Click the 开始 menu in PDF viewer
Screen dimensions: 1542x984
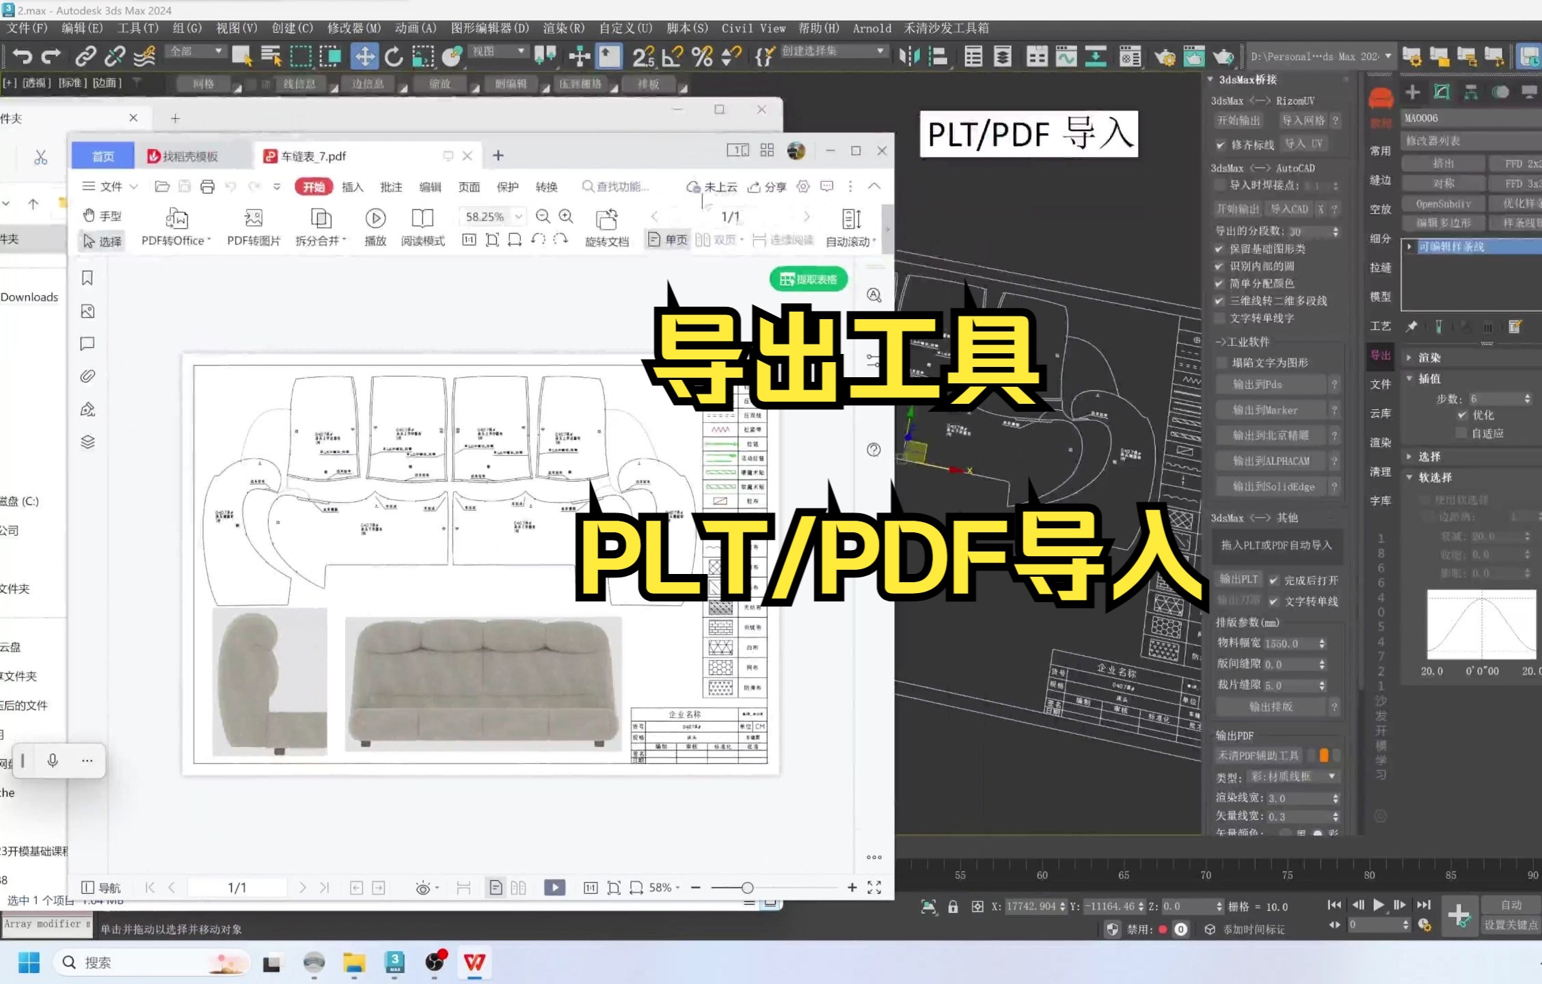click(x=311, y=187)
